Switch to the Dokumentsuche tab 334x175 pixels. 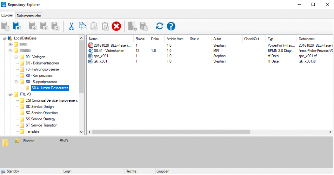(x=29, y=16)
